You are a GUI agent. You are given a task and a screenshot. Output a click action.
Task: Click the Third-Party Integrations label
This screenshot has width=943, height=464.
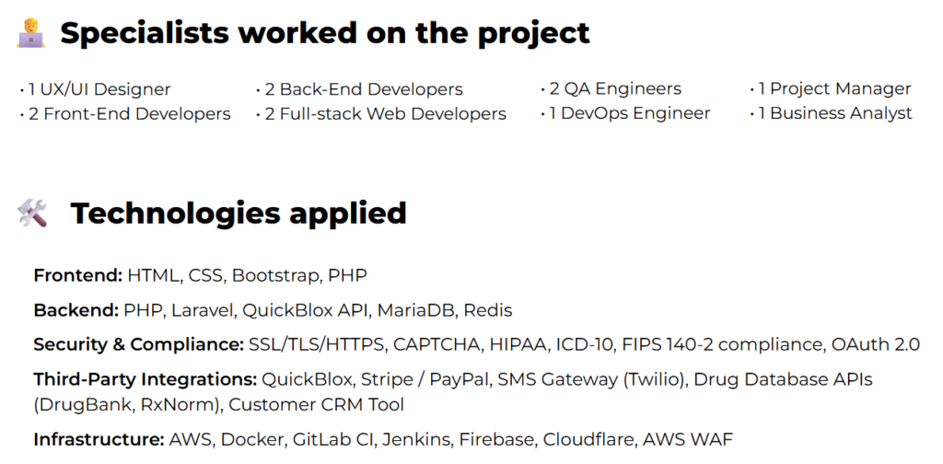pos(146,379)
